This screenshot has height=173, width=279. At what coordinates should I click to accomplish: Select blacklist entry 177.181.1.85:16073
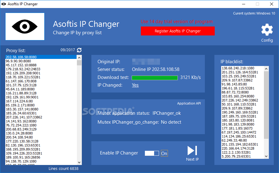tap(242, 128)
